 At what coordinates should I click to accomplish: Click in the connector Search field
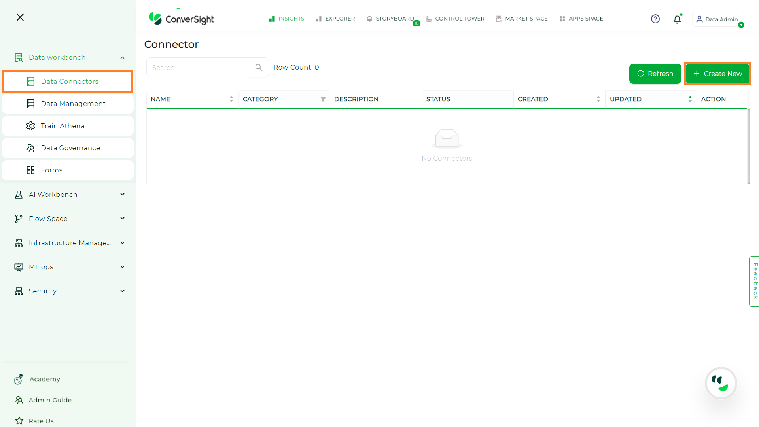[x=198, y=68]
